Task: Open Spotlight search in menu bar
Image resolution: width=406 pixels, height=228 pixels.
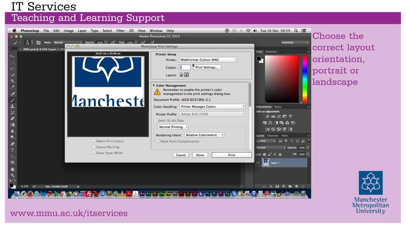Action: tap(296, 31)
